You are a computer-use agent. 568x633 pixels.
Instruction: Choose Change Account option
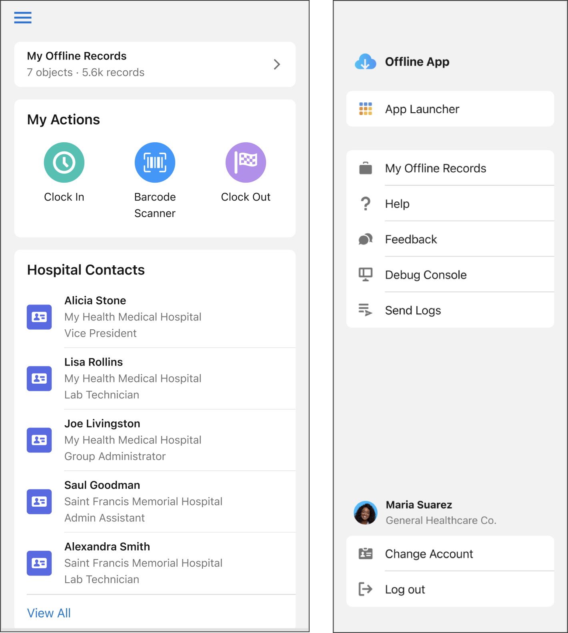[429, 554]
